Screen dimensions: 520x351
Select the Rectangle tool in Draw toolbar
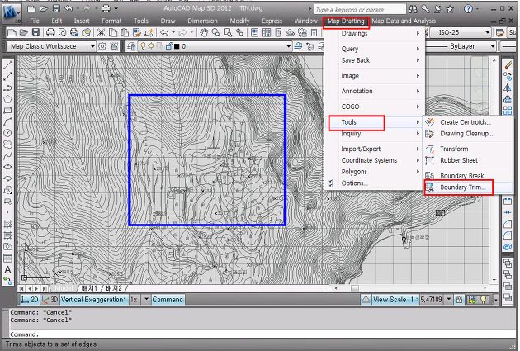click(7, 110)
